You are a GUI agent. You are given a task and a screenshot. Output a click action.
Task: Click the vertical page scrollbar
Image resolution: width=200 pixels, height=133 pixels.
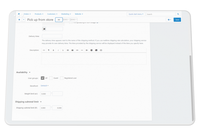[x=191, y=88]
